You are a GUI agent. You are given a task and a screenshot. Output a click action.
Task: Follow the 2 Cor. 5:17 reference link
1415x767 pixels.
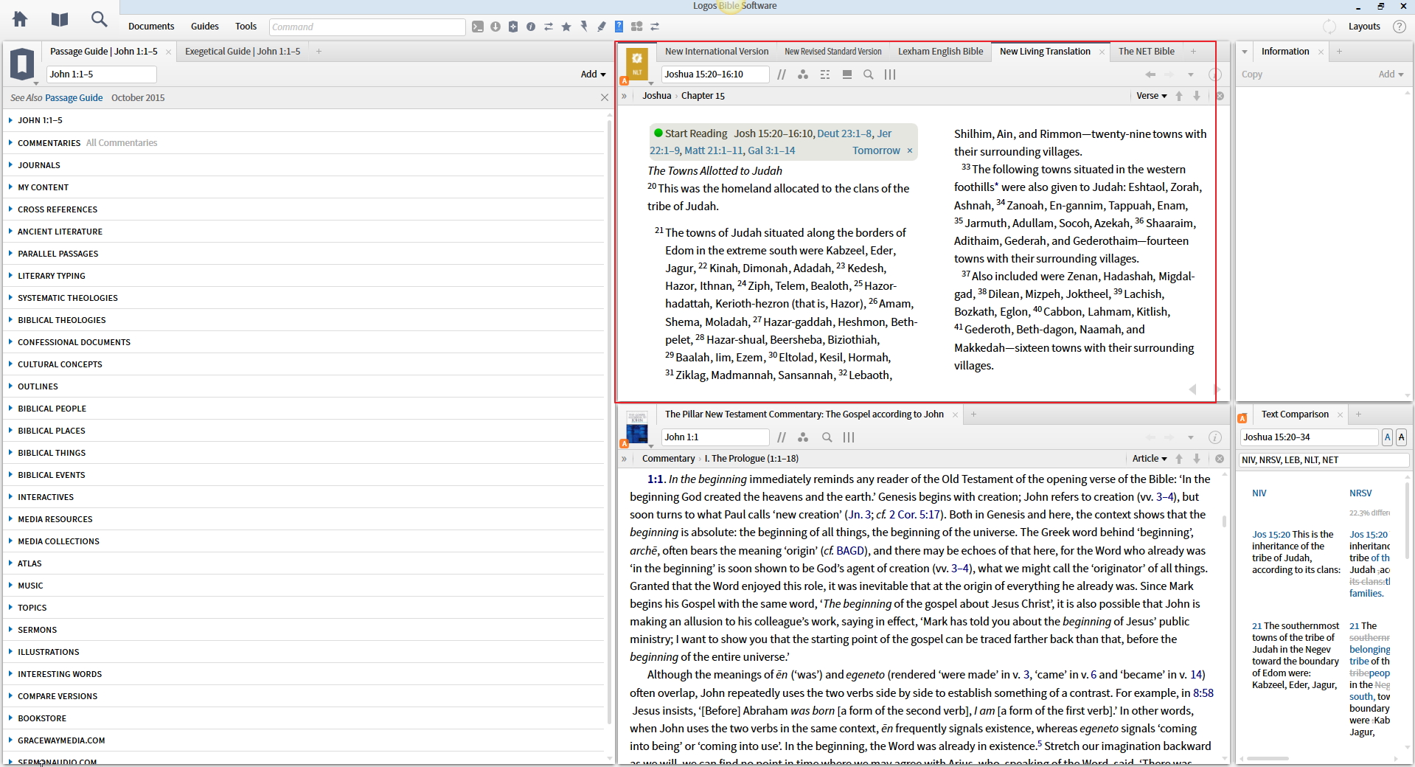914,515
